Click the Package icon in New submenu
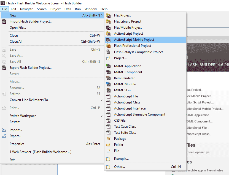Image resolution: width=229 pixels, height=175 pixels. pos(108,139)
